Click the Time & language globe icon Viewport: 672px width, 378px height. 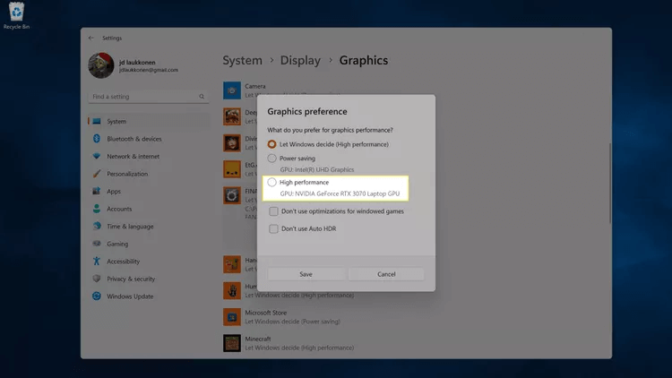pos(97,226)
